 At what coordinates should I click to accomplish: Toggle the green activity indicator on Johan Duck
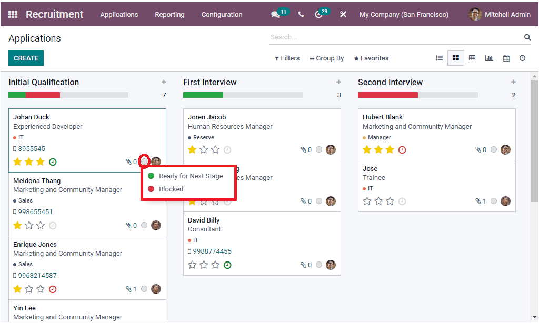coord(52,161)
